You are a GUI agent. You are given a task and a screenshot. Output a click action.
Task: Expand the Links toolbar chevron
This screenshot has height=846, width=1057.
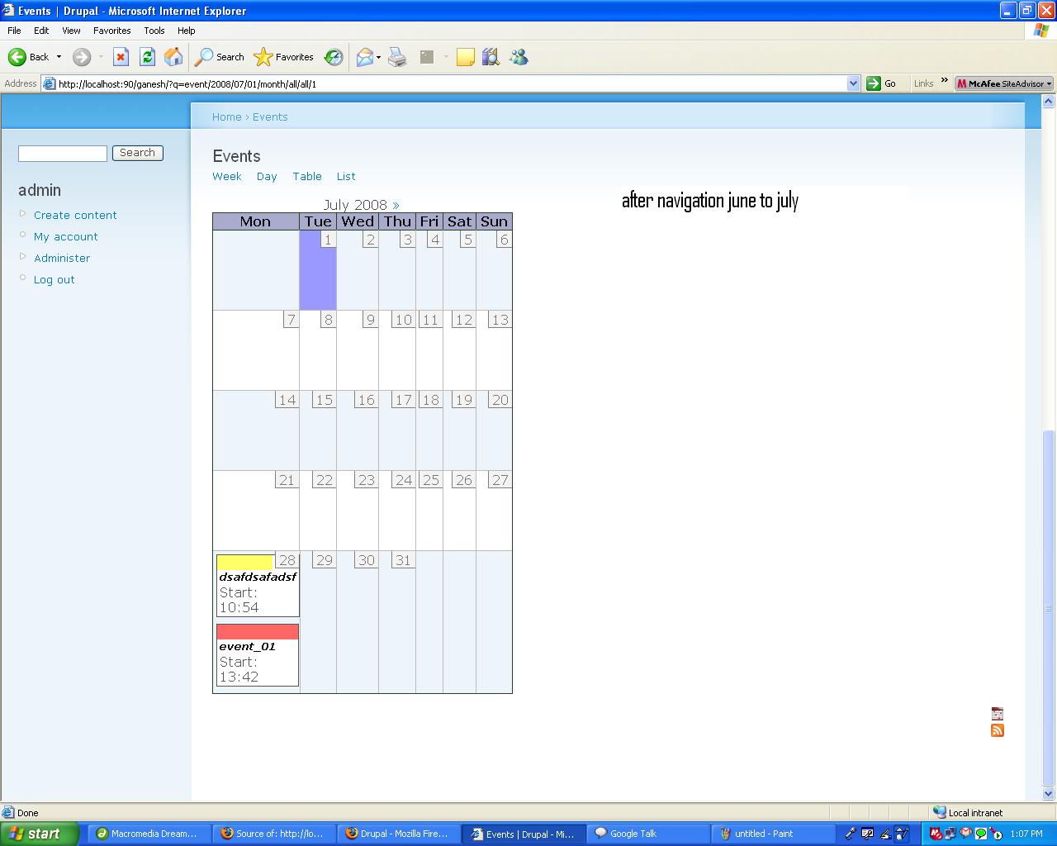[x=944, y=81]
